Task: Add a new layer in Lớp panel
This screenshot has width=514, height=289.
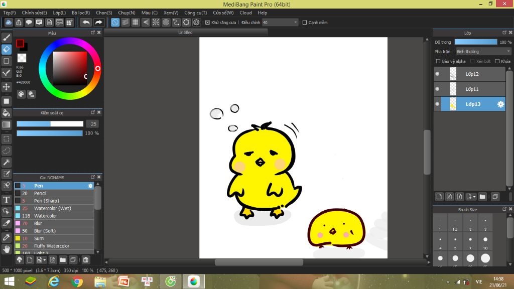Action: coord(439,197)
